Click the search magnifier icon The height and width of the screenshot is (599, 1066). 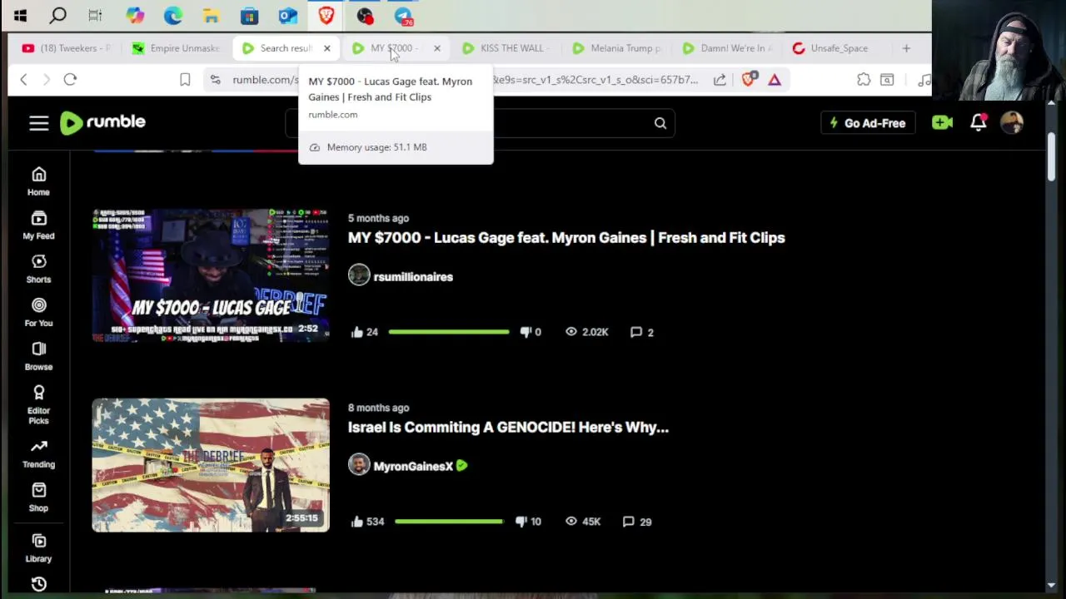[x=660, y=123]
